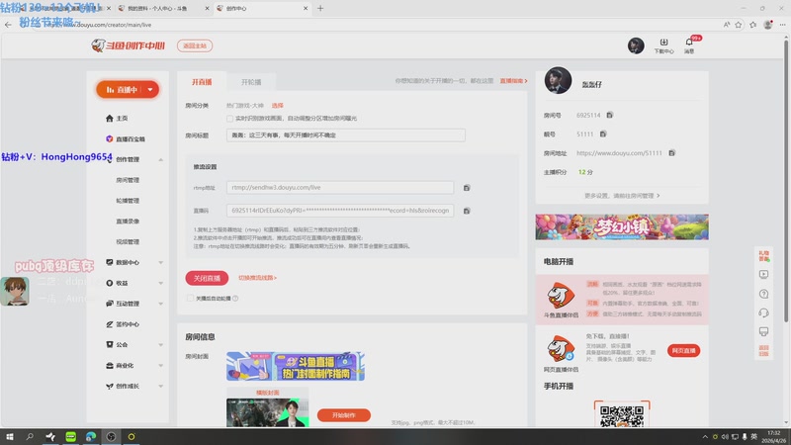Viewport: 791px width, 445px height.
Task: Expand the 互动管理 sidebar section
Action: pos(160,304)
